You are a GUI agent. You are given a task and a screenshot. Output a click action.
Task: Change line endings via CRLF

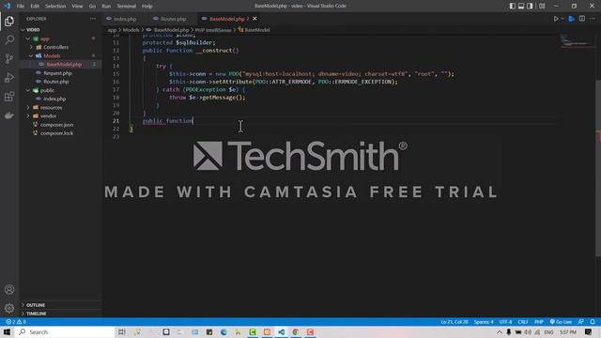click(x=523, y=322)
